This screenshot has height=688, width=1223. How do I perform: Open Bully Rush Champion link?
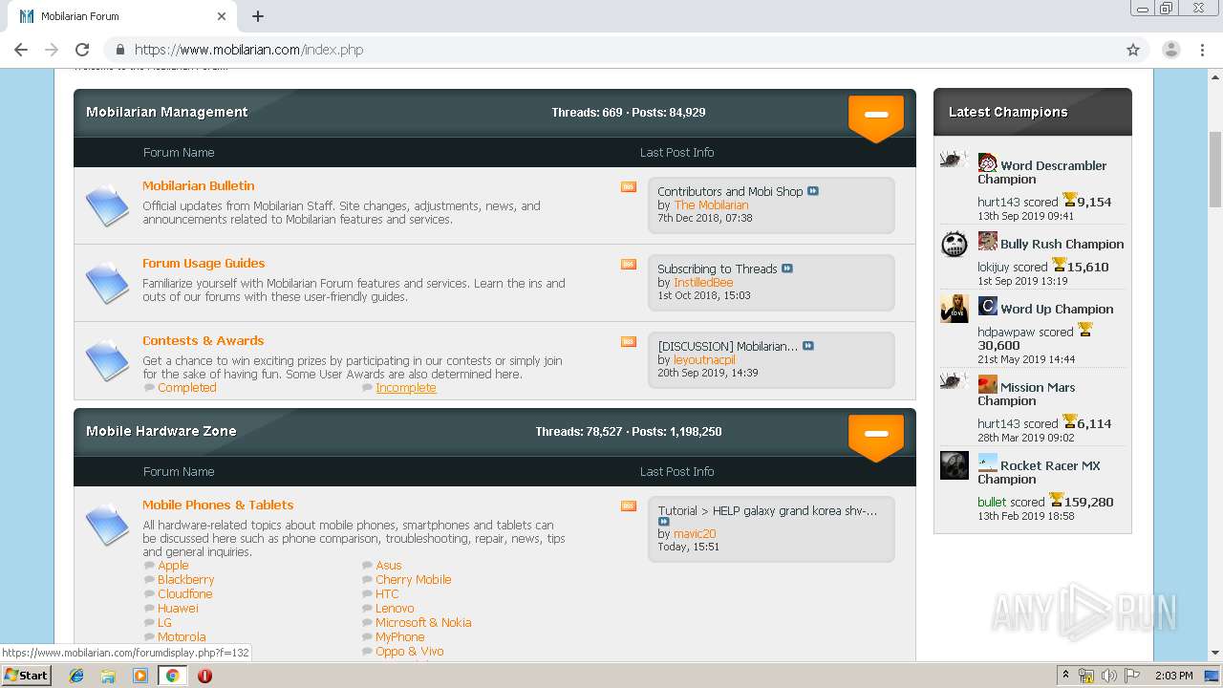tap(1062, 244)
